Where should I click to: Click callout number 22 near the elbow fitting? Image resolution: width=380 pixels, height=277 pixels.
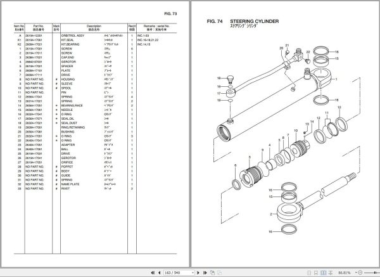(308, 52)
